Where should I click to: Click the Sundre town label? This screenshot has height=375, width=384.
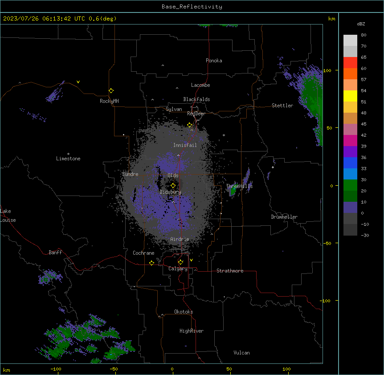pyautogui.click(x=130, y=174)
